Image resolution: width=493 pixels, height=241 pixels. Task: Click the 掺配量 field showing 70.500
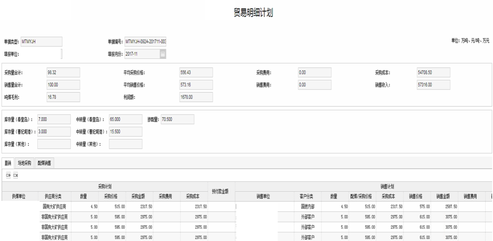coord(177,119)
